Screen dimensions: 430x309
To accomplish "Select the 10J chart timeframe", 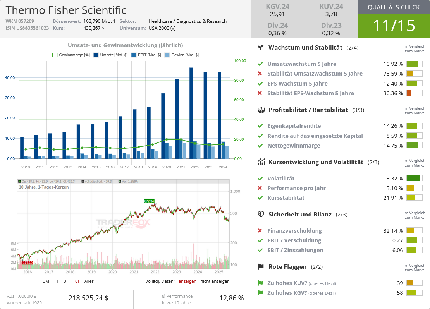I will [x=76, y=281].
